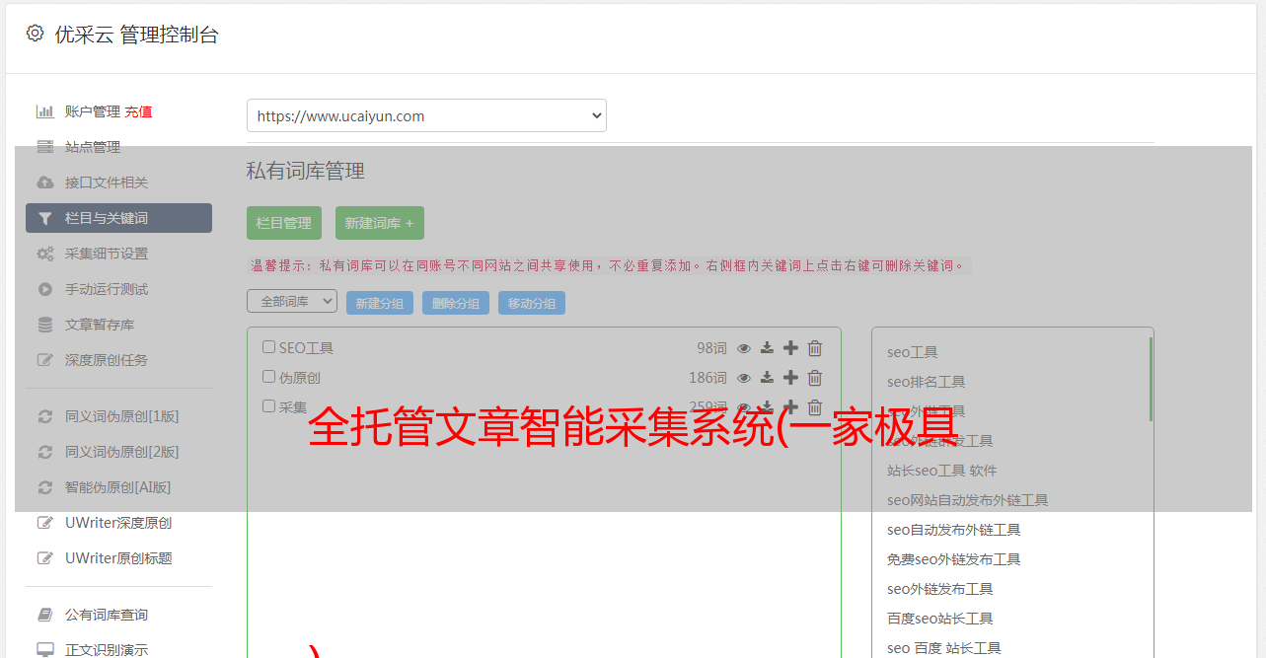Open 账户管理 in the sidebar
Viewport: 1266px width, 658px height.
point(93,111)
